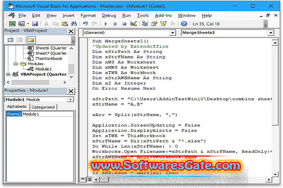This screenshot has width=283, height=188.
Task: Collapse the Modules folder node
Action: pos(16,64)
